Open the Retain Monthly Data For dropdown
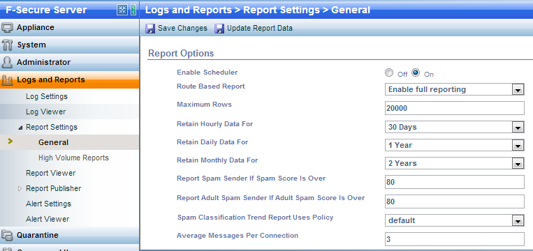 tap(455, 163)
